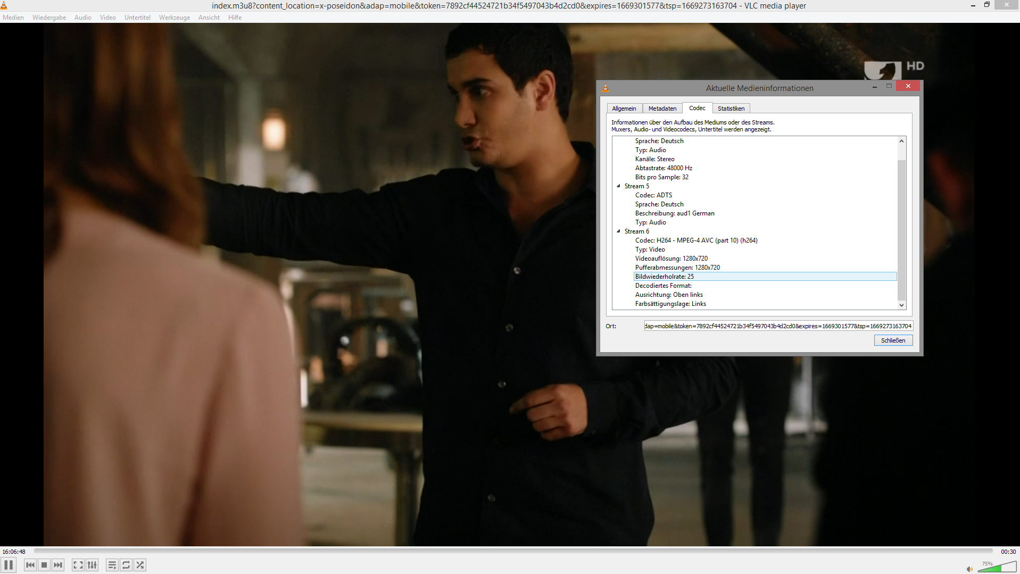
Task: Toggle fullscreen video mode
Action: (x=78, y=565)
